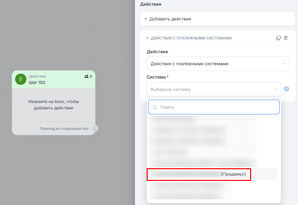Click the search magnifier icon

[154, 107]
